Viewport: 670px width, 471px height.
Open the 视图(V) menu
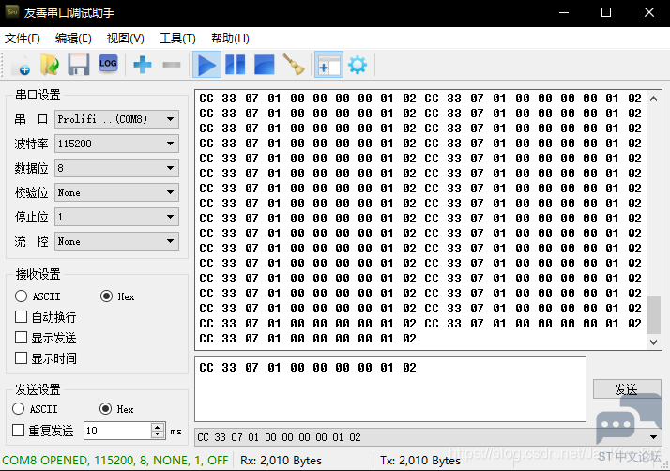pos(125,38)
